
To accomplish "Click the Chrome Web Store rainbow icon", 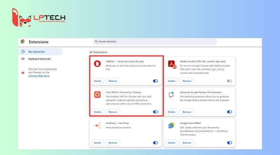I will point(23,73).
